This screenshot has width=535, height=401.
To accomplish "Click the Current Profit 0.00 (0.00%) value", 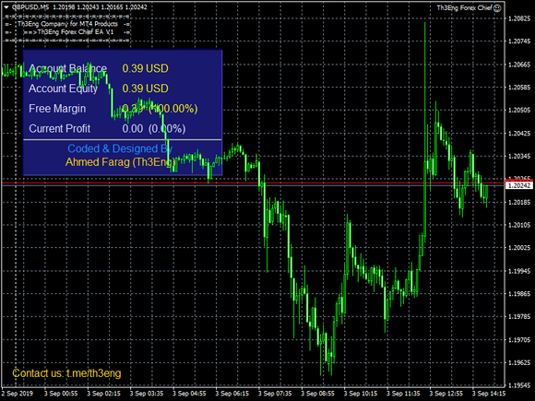I will pyautogui.click(x=154, y=128).
